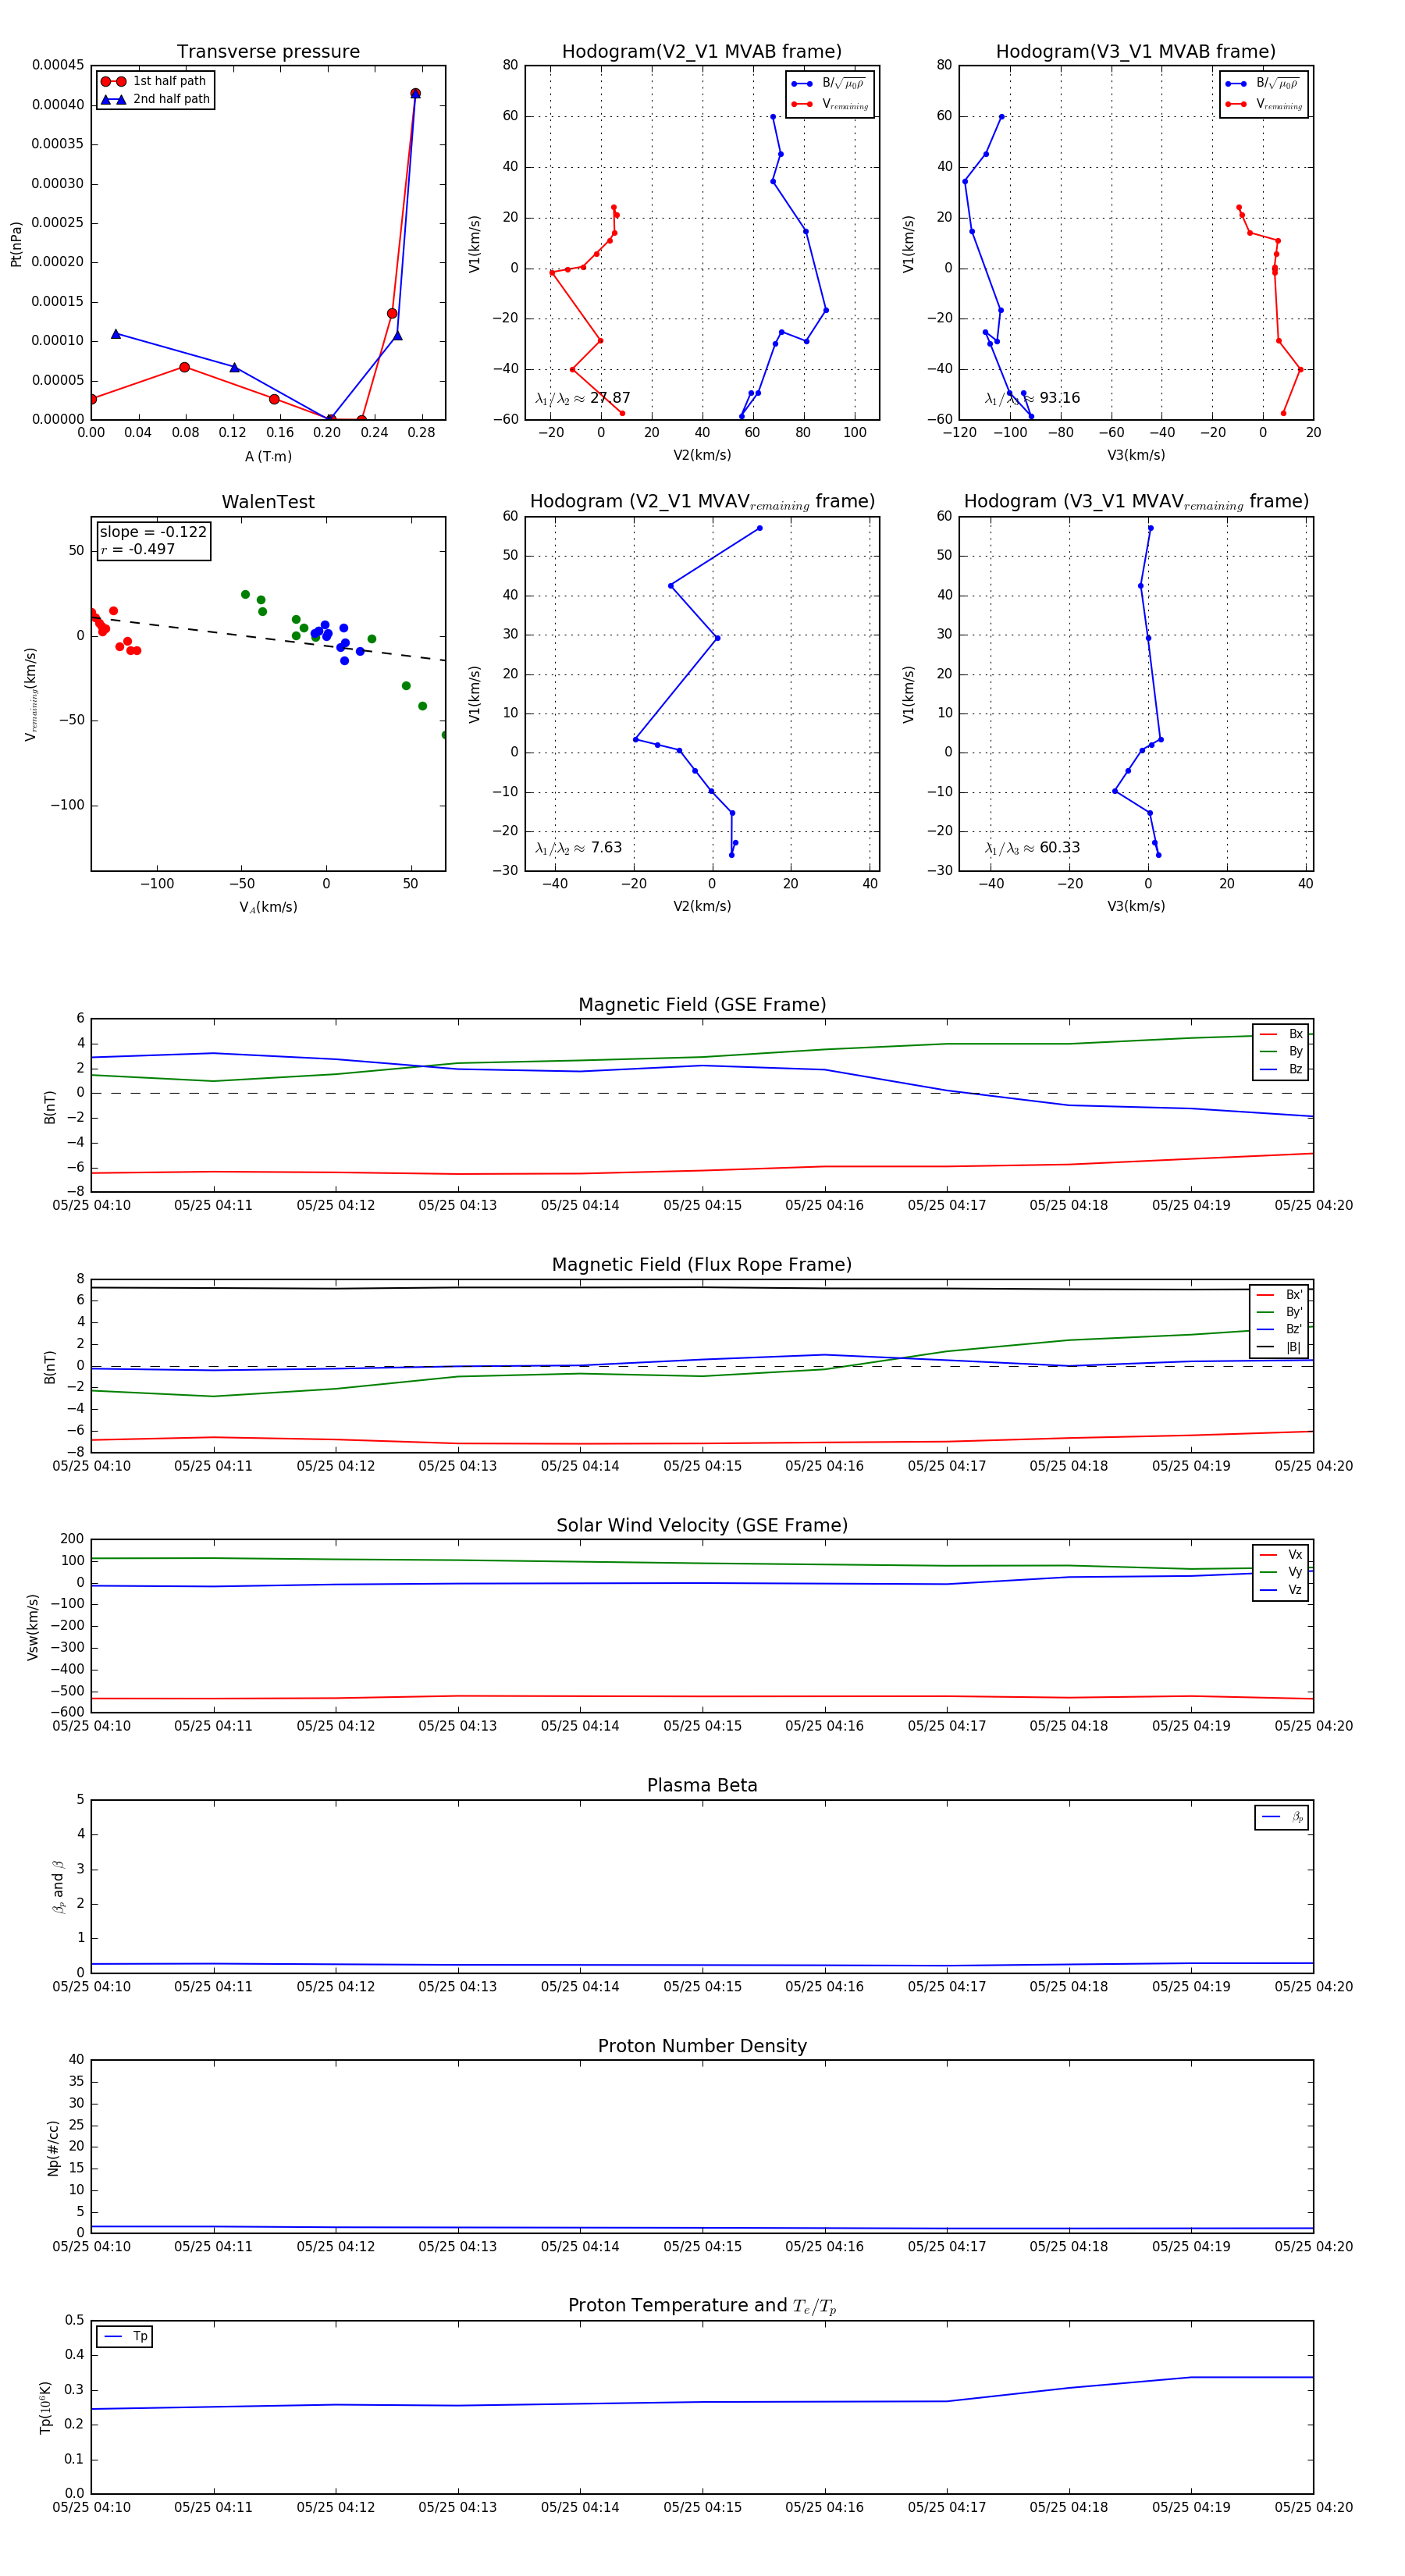Screen dimensions: 1405x2576
Task: Click 'Pt(nPa)' y-axis label
Action: click(16, 244)
